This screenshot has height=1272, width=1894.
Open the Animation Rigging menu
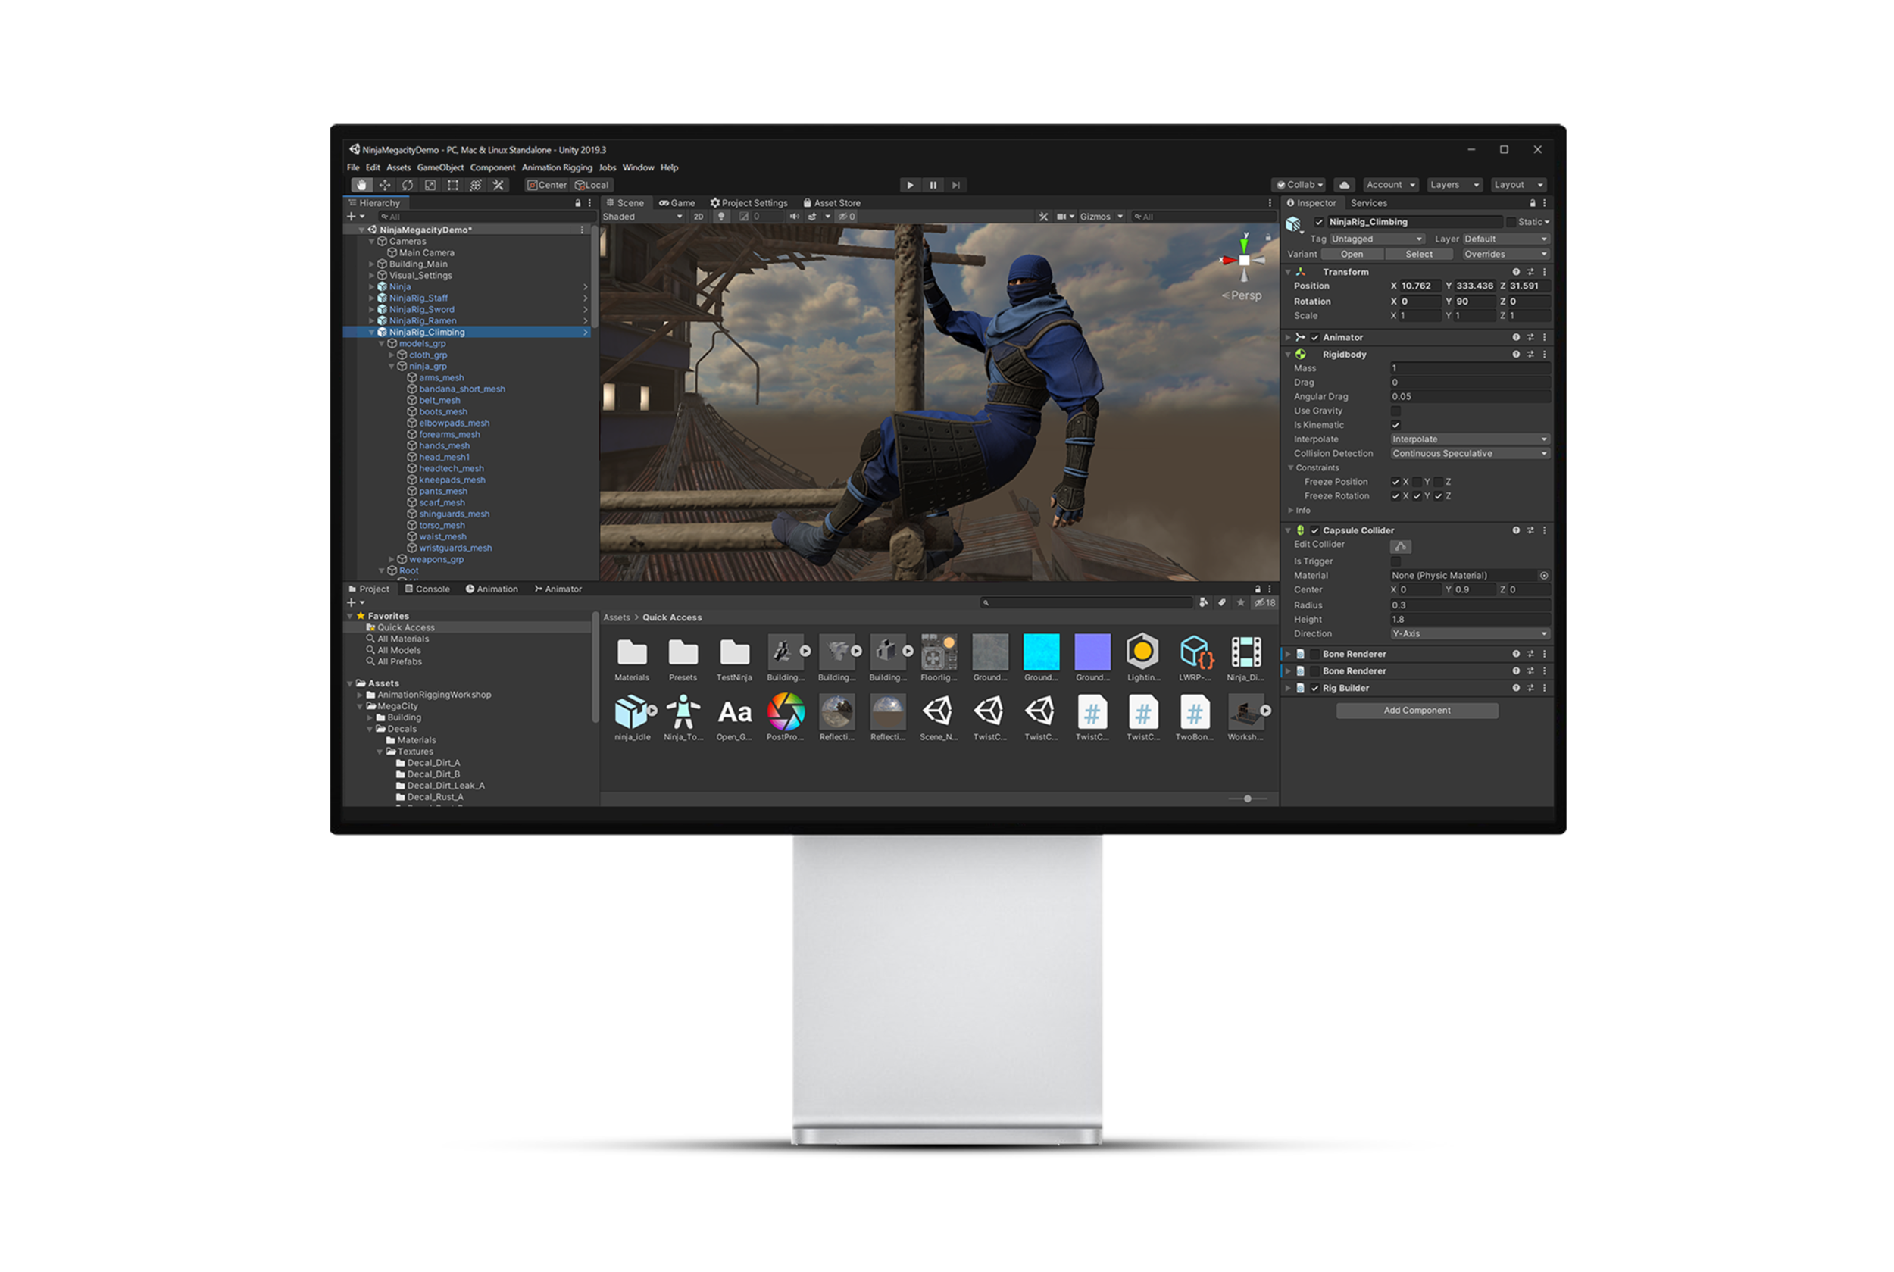tap(558, 167)
